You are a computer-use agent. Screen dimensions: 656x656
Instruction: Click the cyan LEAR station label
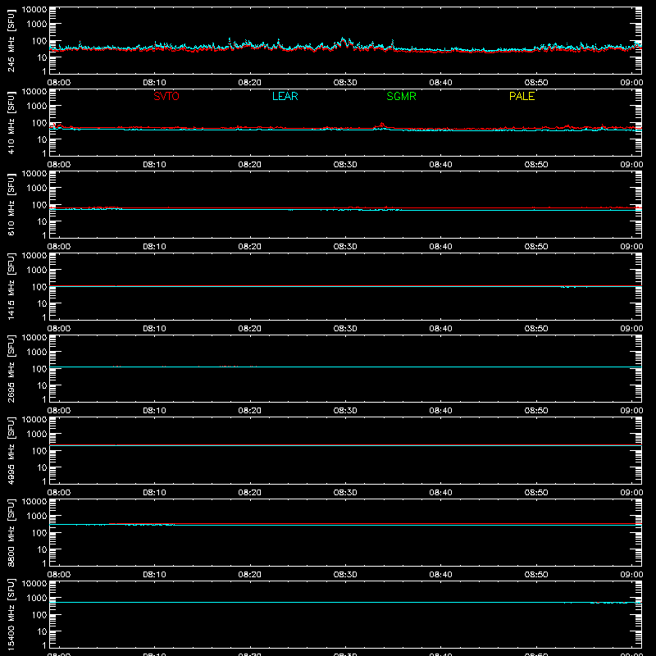click(x=285, y=96)
